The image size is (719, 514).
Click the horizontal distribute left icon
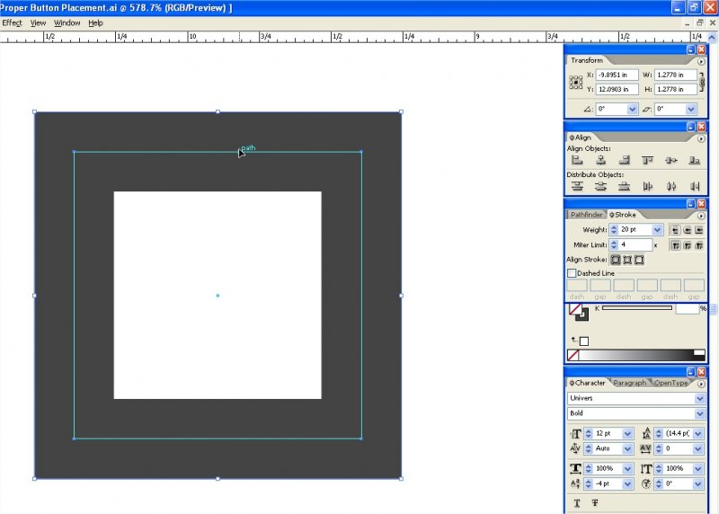click(647, 186)
